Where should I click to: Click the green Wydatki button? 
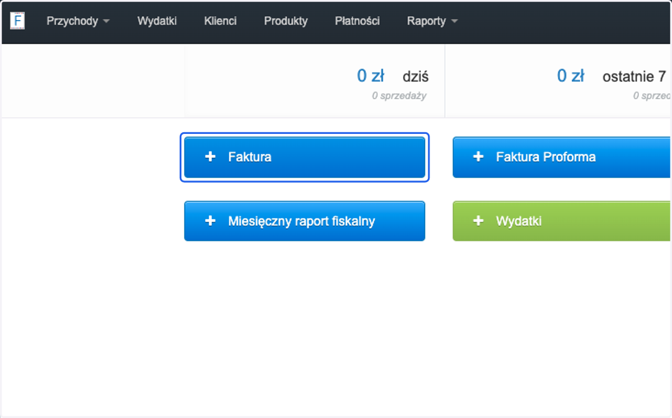point(562,221)
